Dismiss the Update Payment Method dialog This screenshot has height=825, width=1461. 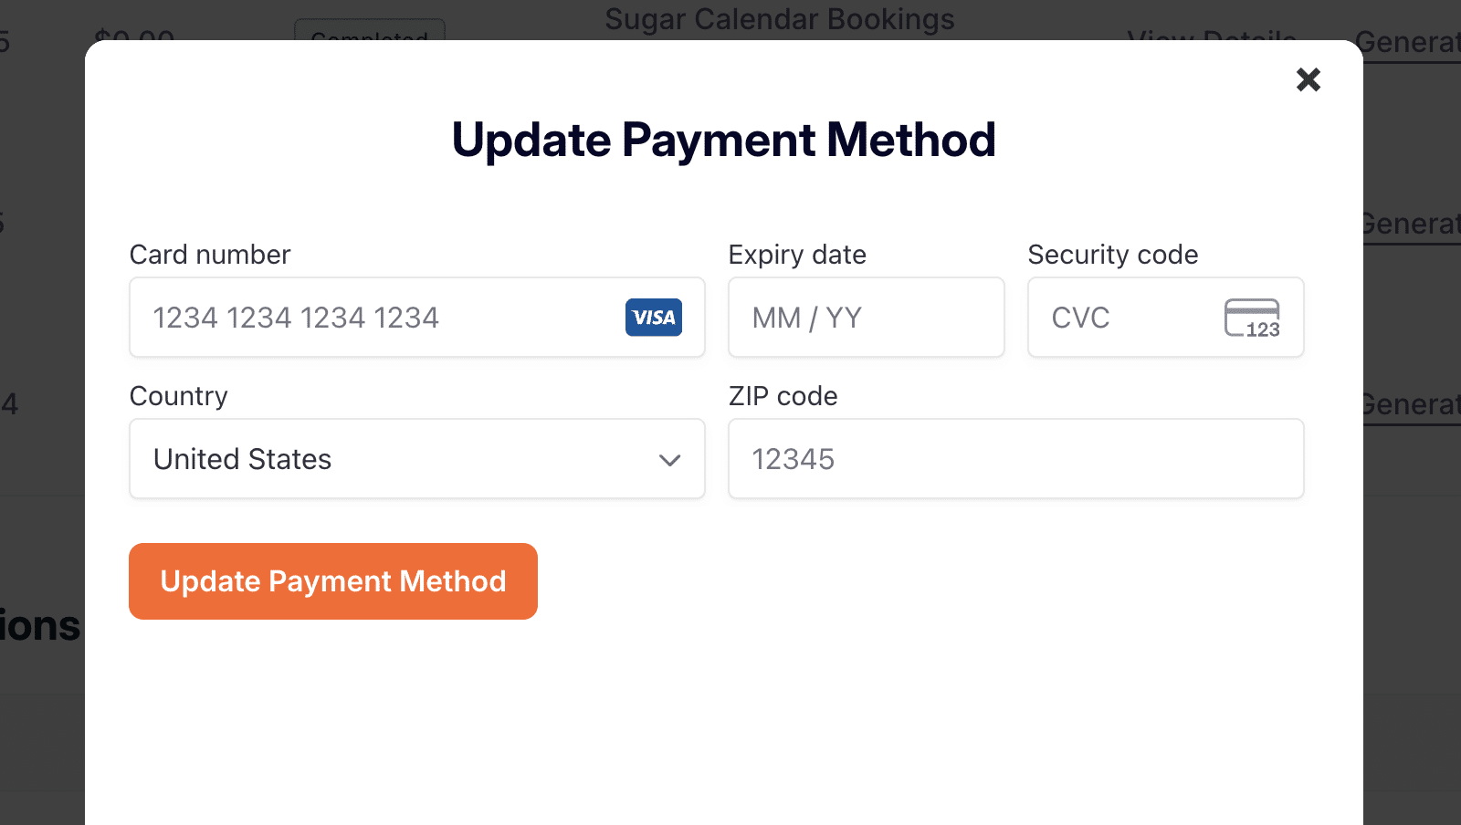pos(1309,79)
